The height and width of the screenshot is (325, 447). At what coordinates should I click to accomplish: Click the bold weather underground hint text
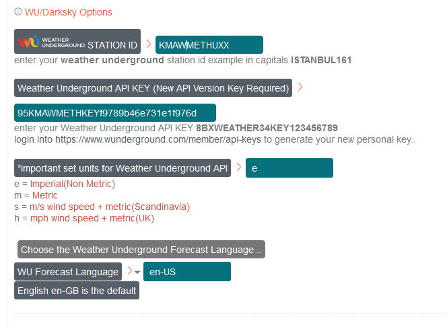(112, 60)
